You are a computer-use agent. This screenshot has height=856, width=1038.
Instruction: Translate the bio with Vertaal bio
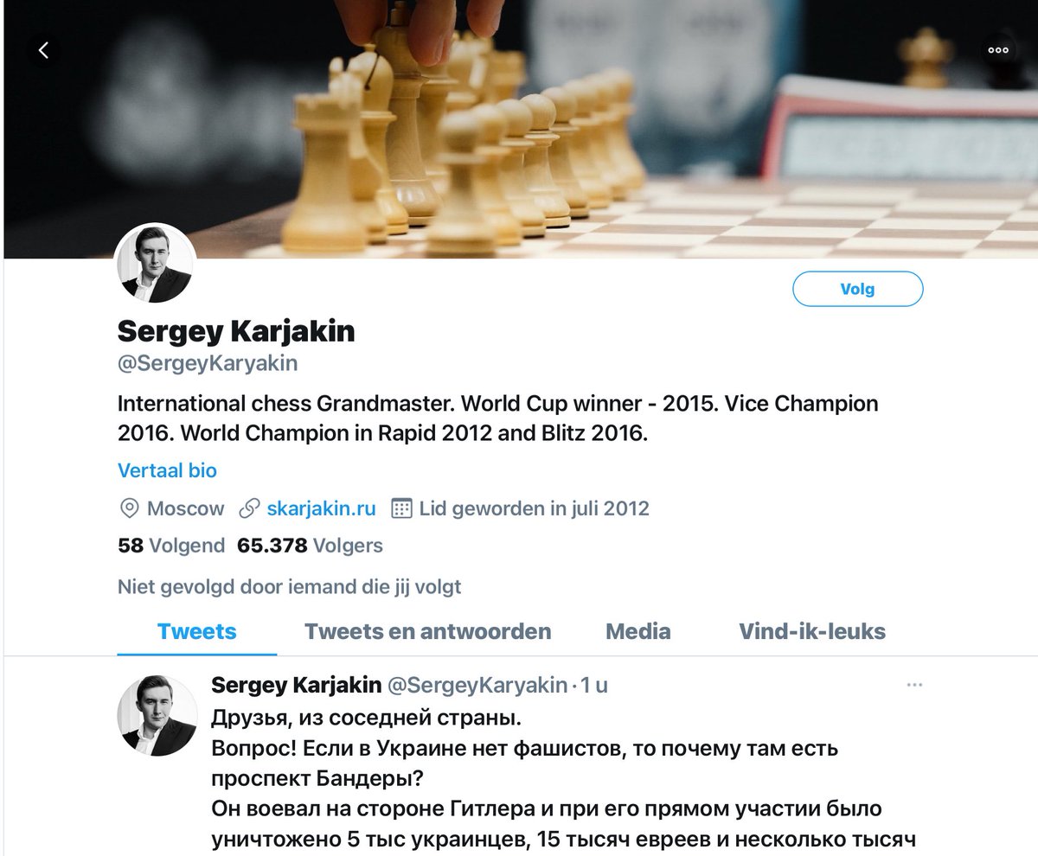(167, 470)
